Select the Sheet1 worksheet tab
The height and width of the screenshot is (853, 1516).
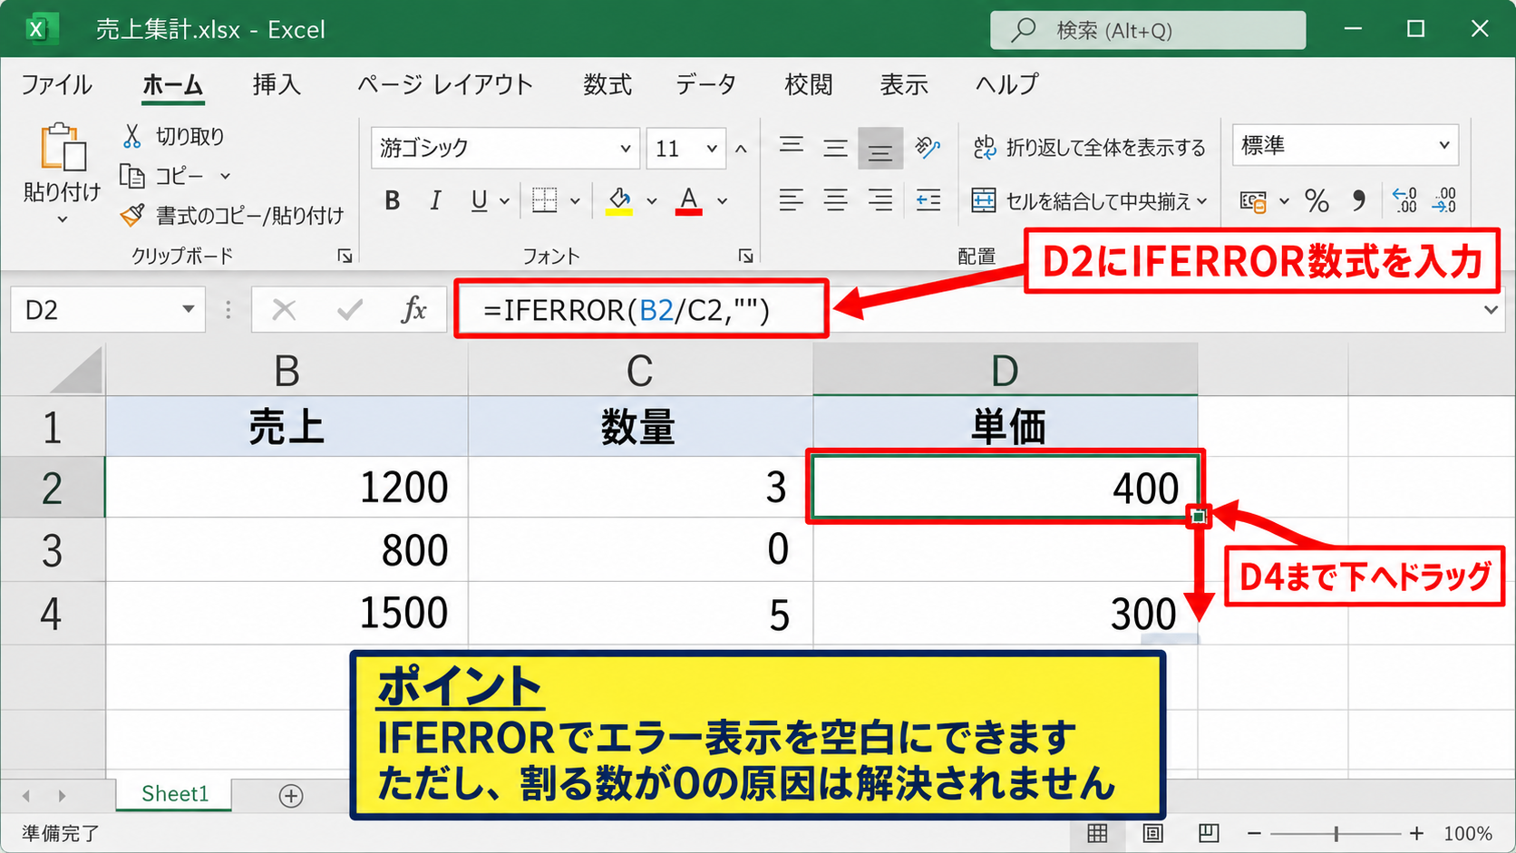(174, 794)
